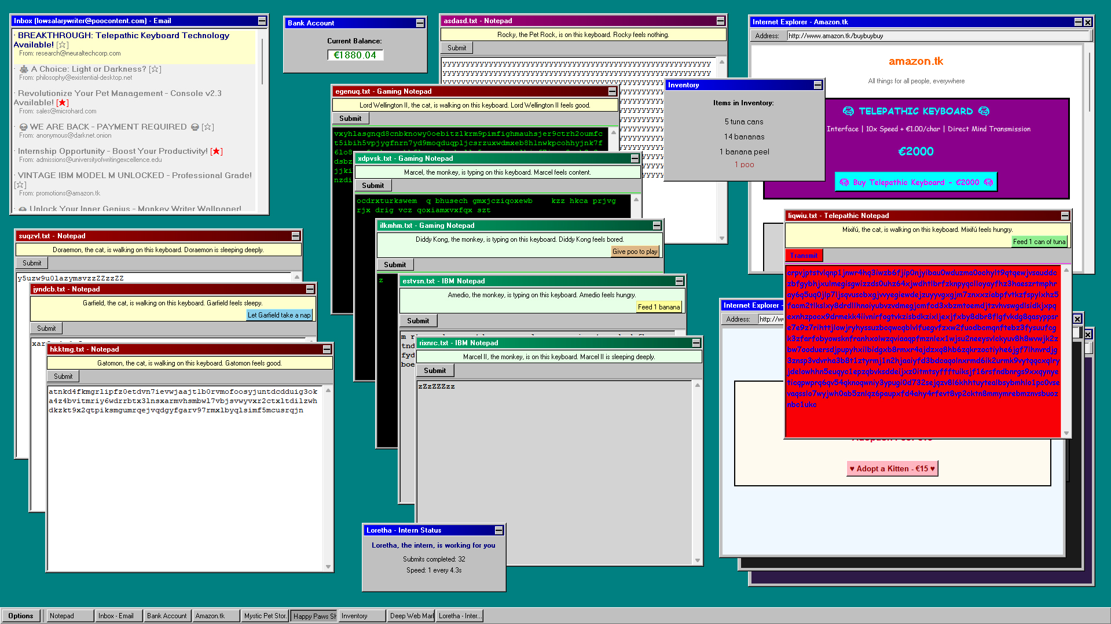Collapse the Bank Account window
Viewport: 1111px width, 624px height.
420,23
